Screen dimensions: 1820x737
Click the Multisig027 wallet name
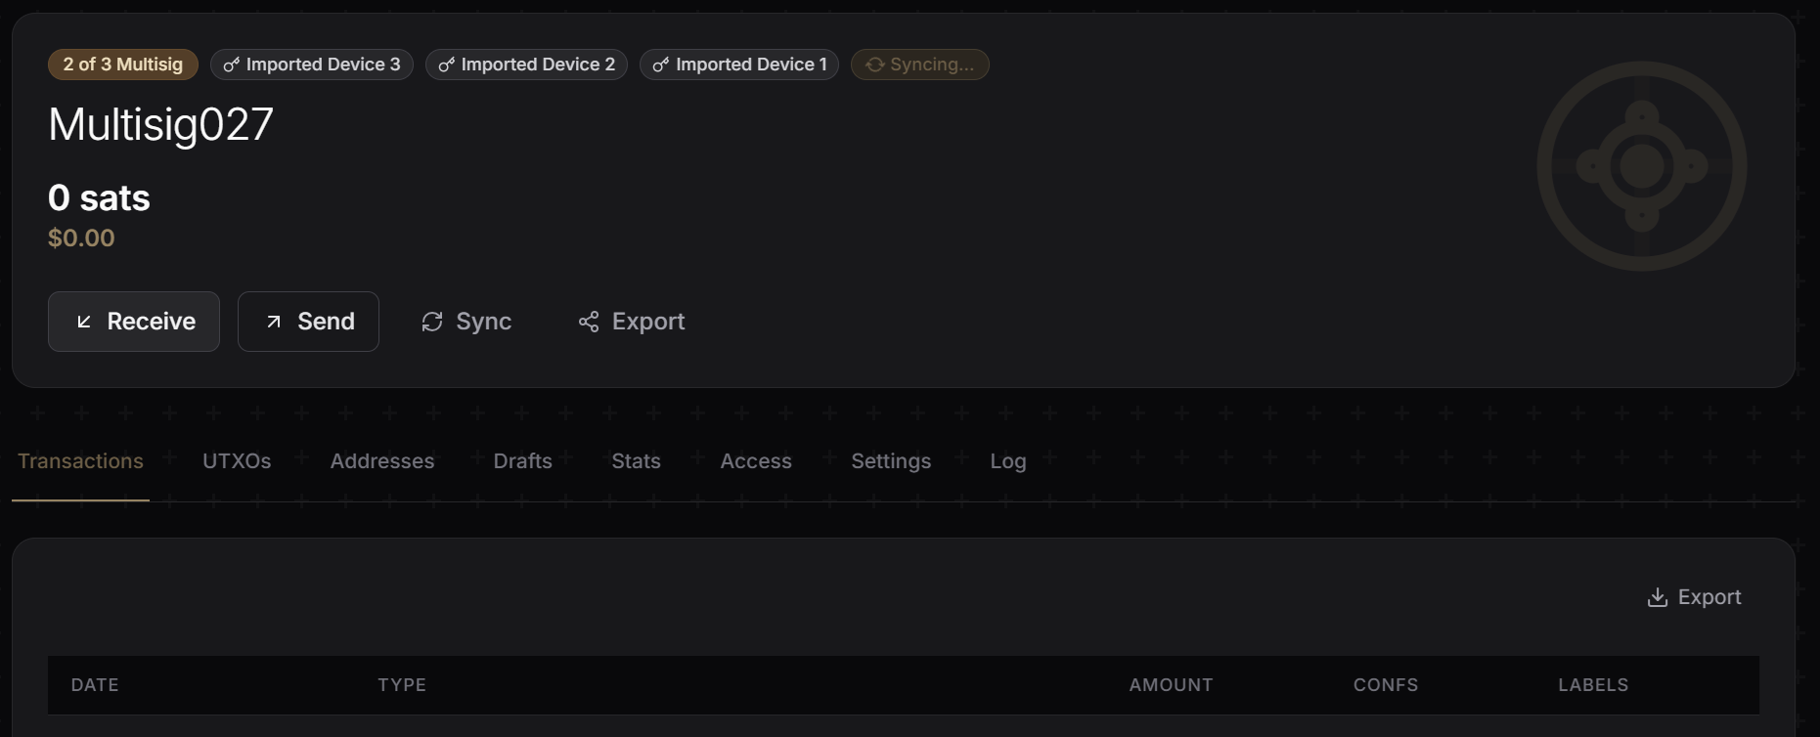point(161,125)
